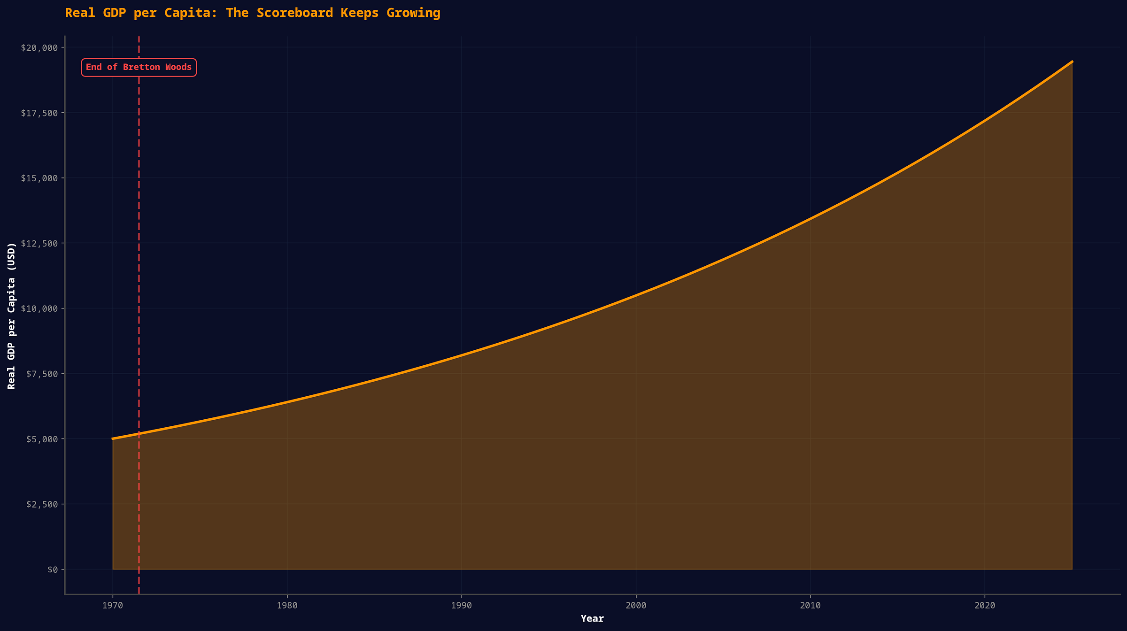
Task: Select the '$10,000' tick mark label
Action: 39,308
